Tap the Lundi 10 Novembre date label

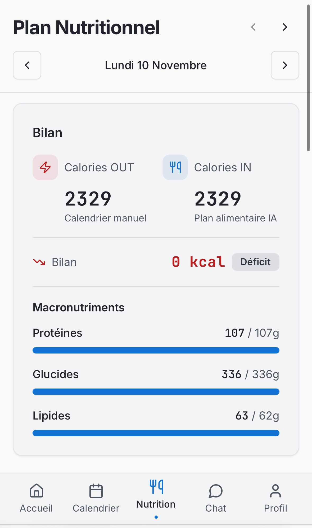point(156,65)
